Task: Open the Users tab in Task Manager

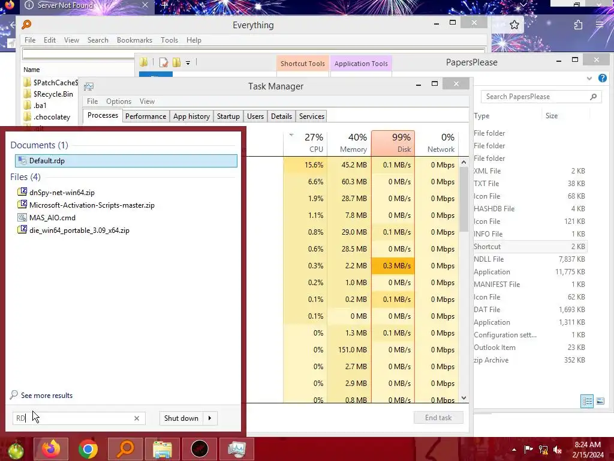Action: coord(255,116)
